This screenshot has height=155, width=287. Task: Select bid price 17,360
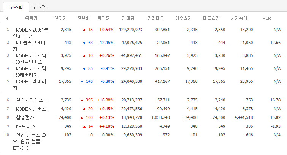point(191,81)
